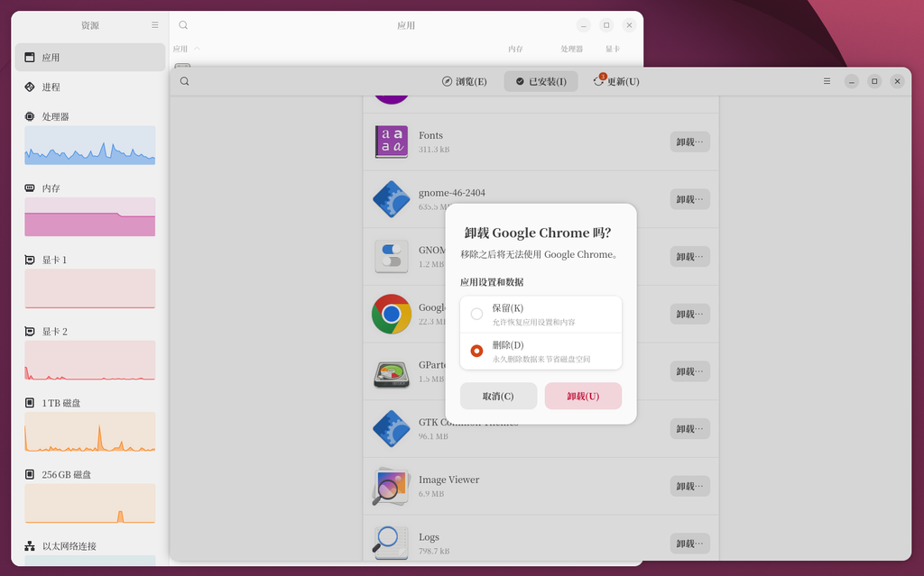Click 卸载 button for gnome-46-2404

point(689,199)
